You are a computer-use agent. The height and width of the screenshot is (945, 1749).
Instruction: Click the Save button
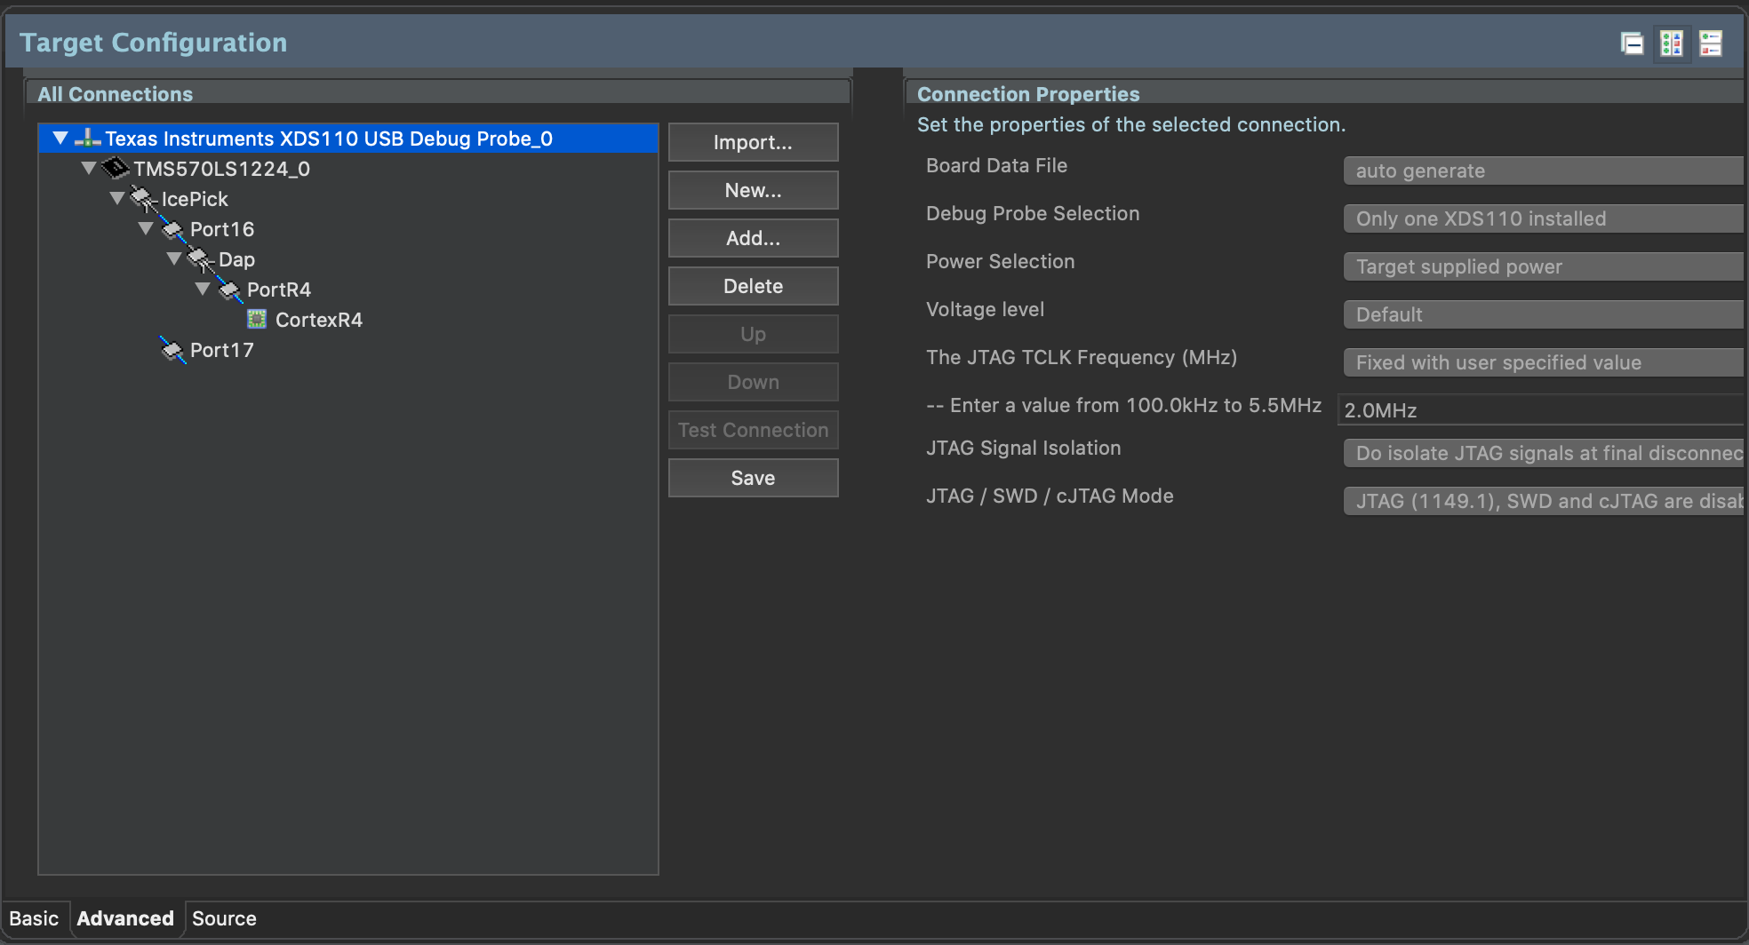tap(753, 478)
